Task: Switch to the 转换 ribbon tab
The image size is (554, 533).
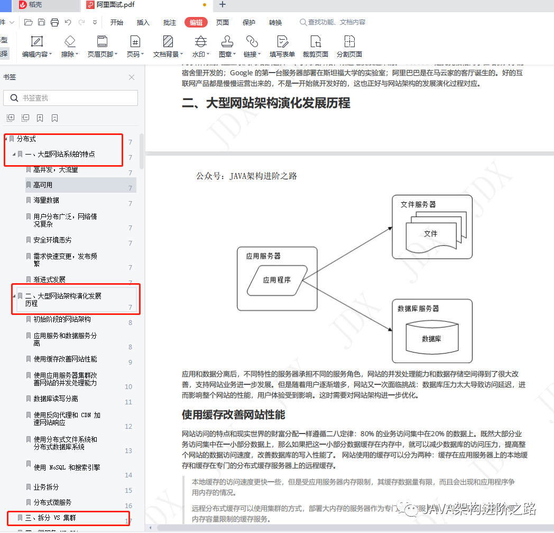Action: [275, 22]
